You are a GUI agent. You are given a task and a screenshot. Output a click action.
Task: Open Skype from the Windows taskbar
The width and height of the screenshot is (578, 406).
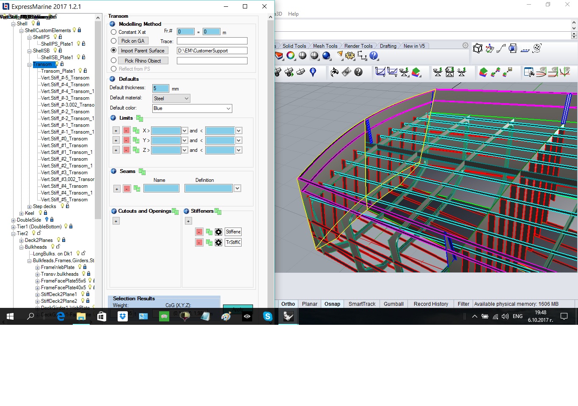coord(267,316)
